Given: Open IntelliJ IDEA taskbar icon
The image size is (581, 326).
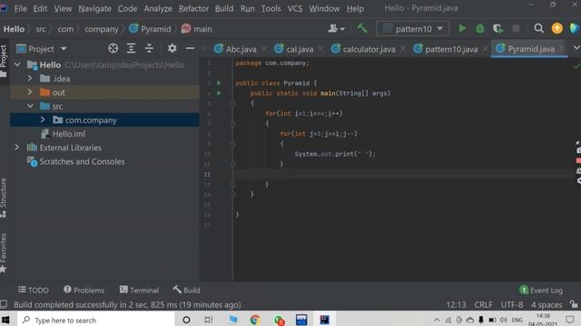Looking at the screenshot, I should [x=325, y=320].
